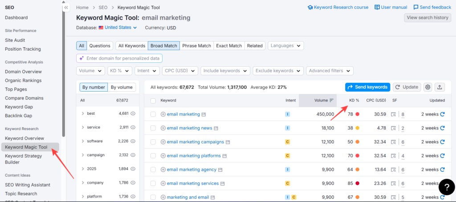Refresh the email marketing agency row
Screen dimensions: 456x202
tap(442, 170)
